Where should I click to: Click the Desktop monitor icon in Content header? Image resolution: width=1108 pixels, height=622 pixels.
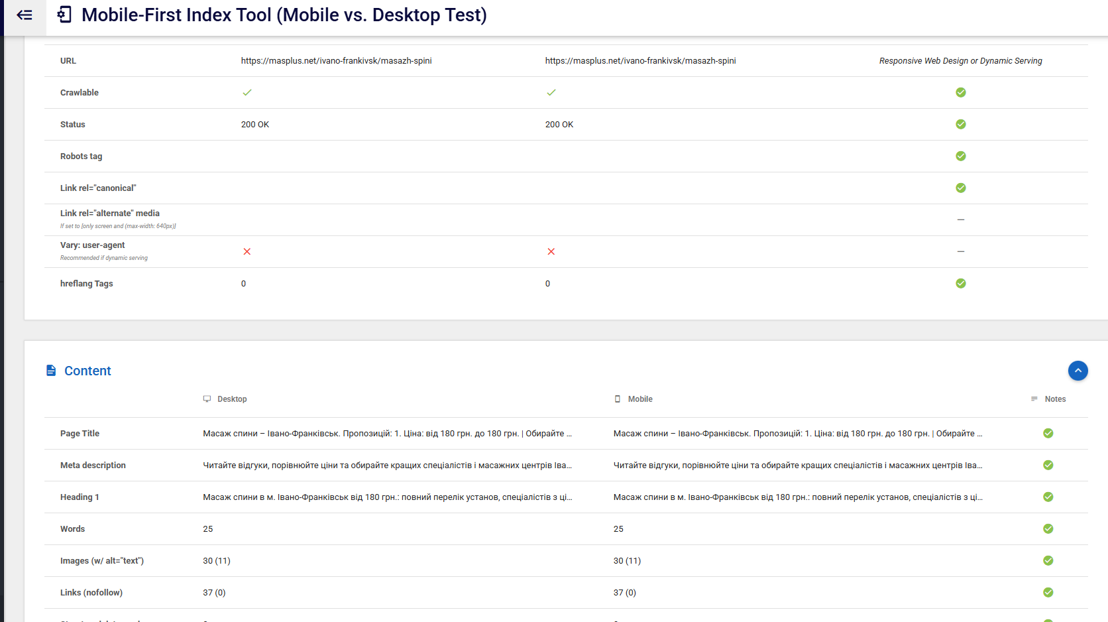tap(207, 399)
